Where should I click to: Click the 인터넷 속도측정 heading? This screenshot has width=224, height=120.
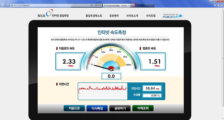[x=112, y=32]
